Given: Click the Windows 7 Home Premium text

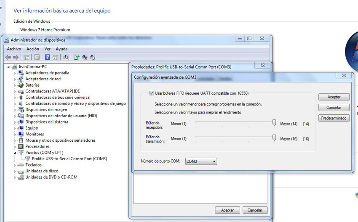Looking at the screenshot, I should pyautogui.click(x=45, y=29).
